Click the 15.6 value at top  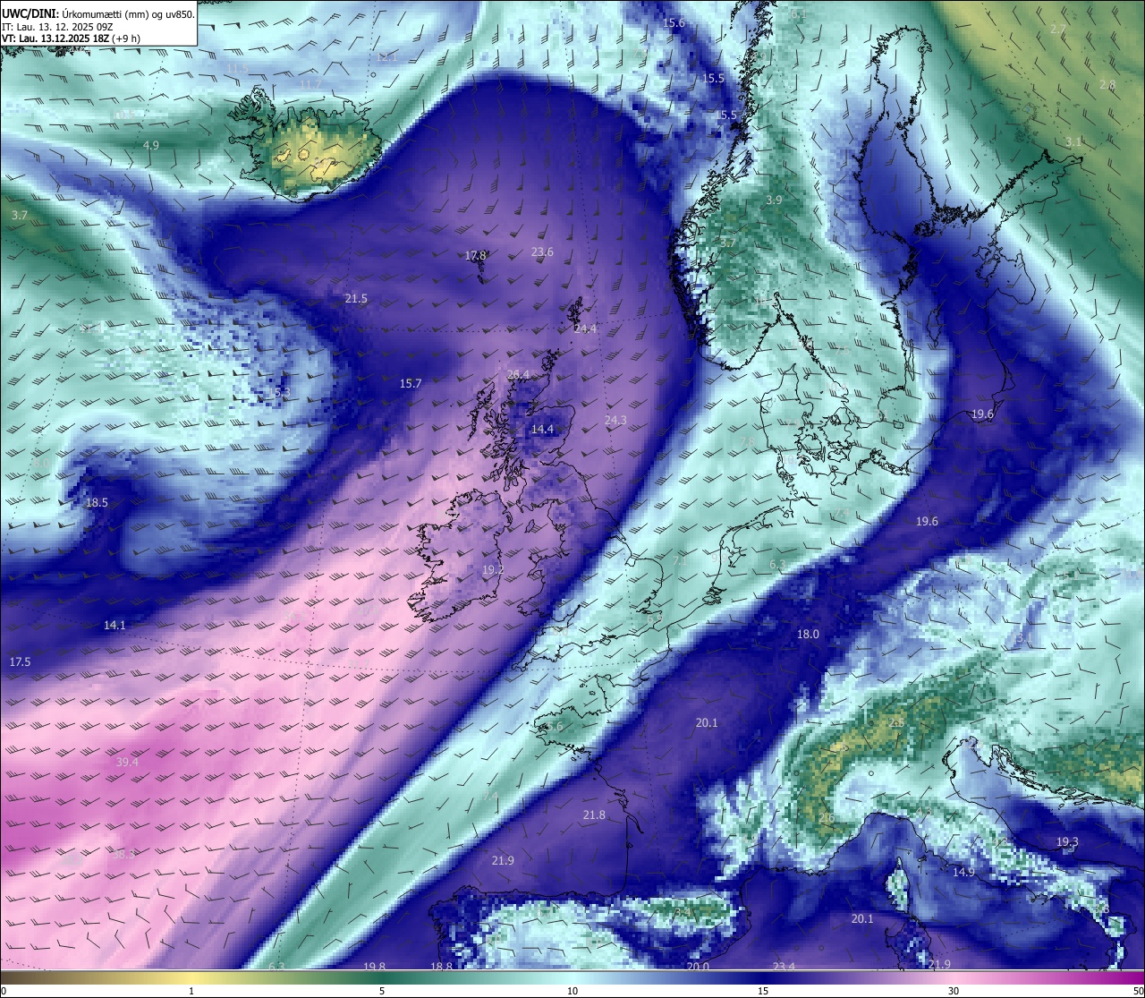(674, 23)
